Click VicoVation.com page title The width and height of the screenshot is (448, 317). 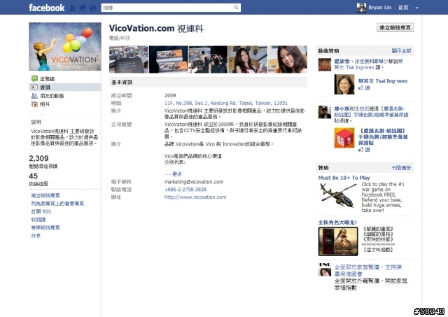(156, 28)
